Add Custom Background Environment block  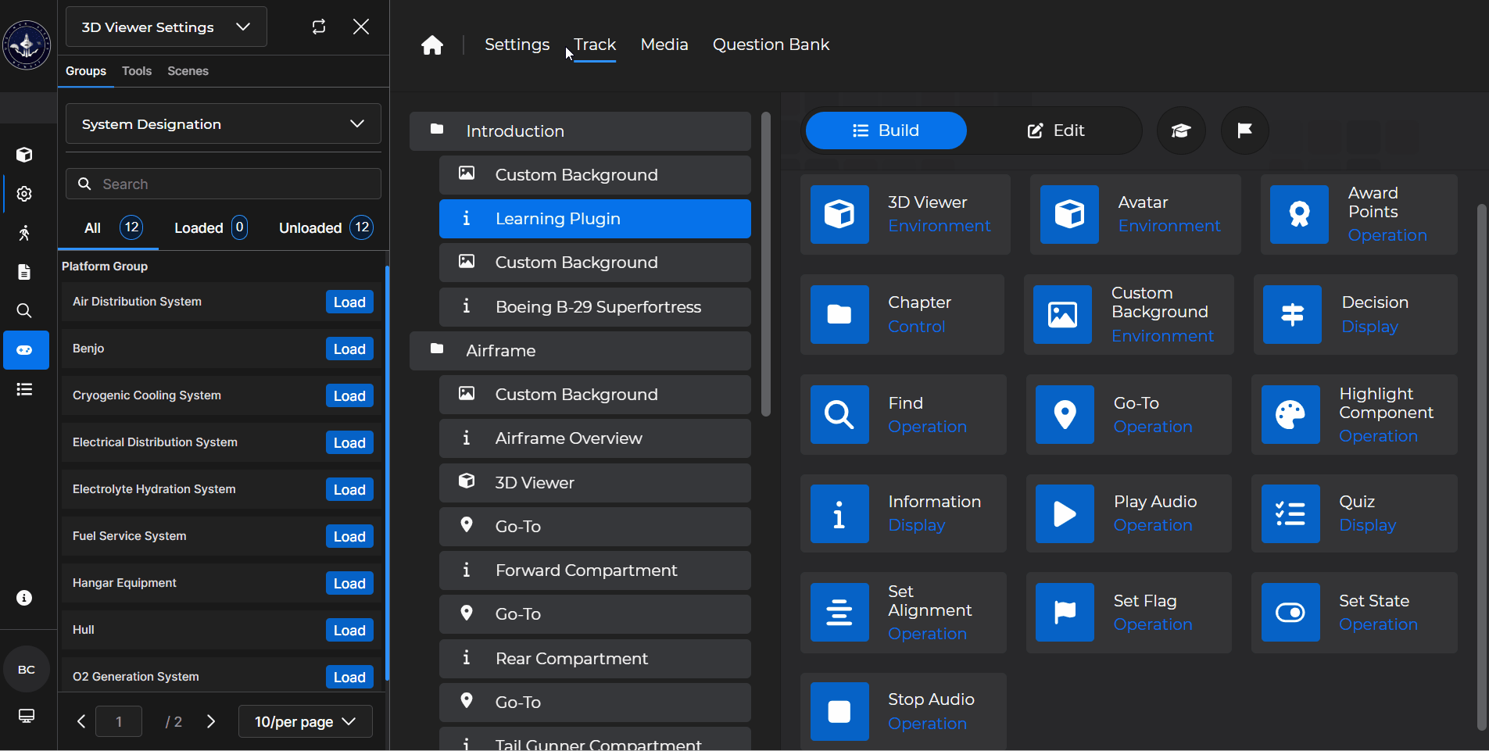(1129, 314)
